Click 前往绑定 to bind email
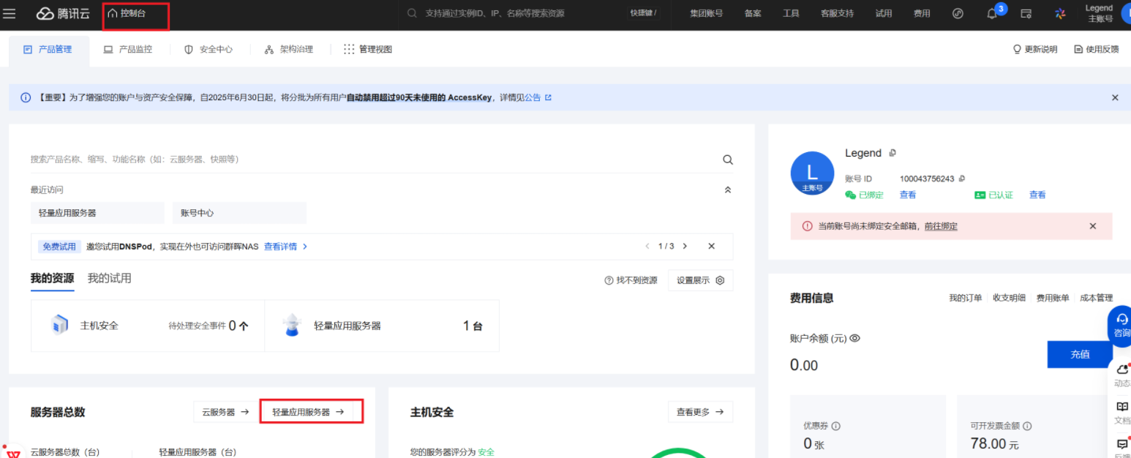The width and height of the screenshot is (1131, 458). tap(941, 226)
